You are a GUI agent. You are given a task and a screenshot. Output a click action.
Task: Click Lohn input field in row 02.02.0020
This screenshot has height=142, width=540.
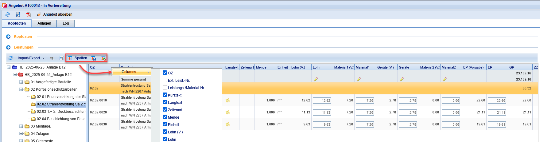pyautogui.click(x=322, y=112)
